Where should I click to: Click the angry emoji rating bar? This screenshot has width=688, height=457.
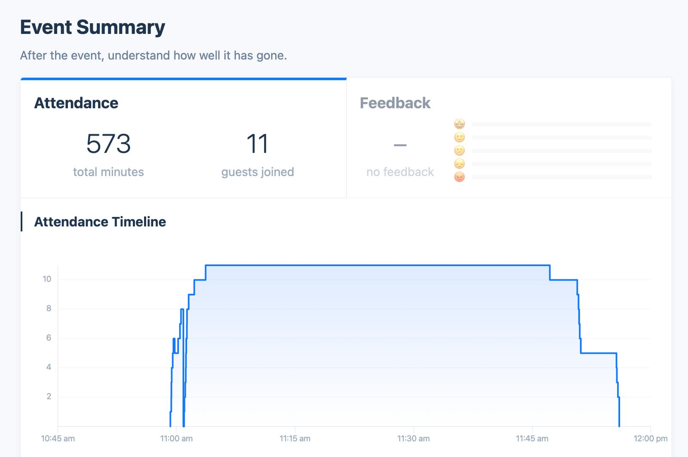(562, 177)
